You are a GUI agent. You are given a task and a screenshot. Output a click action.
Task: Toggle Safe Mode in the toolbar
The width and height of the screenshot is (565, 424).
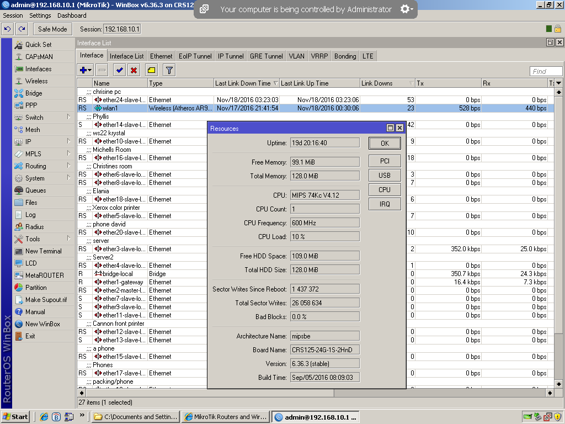pyautogui.click(x=52, y=29)
